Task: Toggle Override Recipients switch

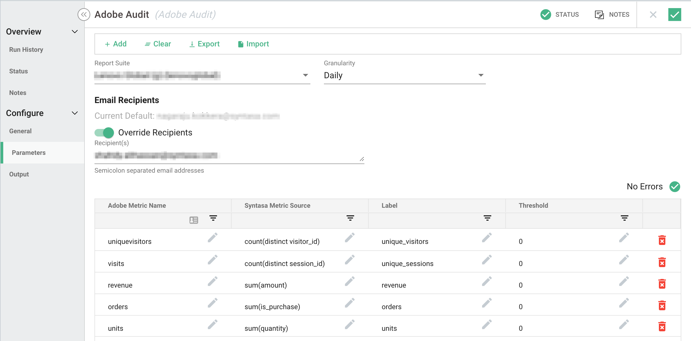Action: 104,132
